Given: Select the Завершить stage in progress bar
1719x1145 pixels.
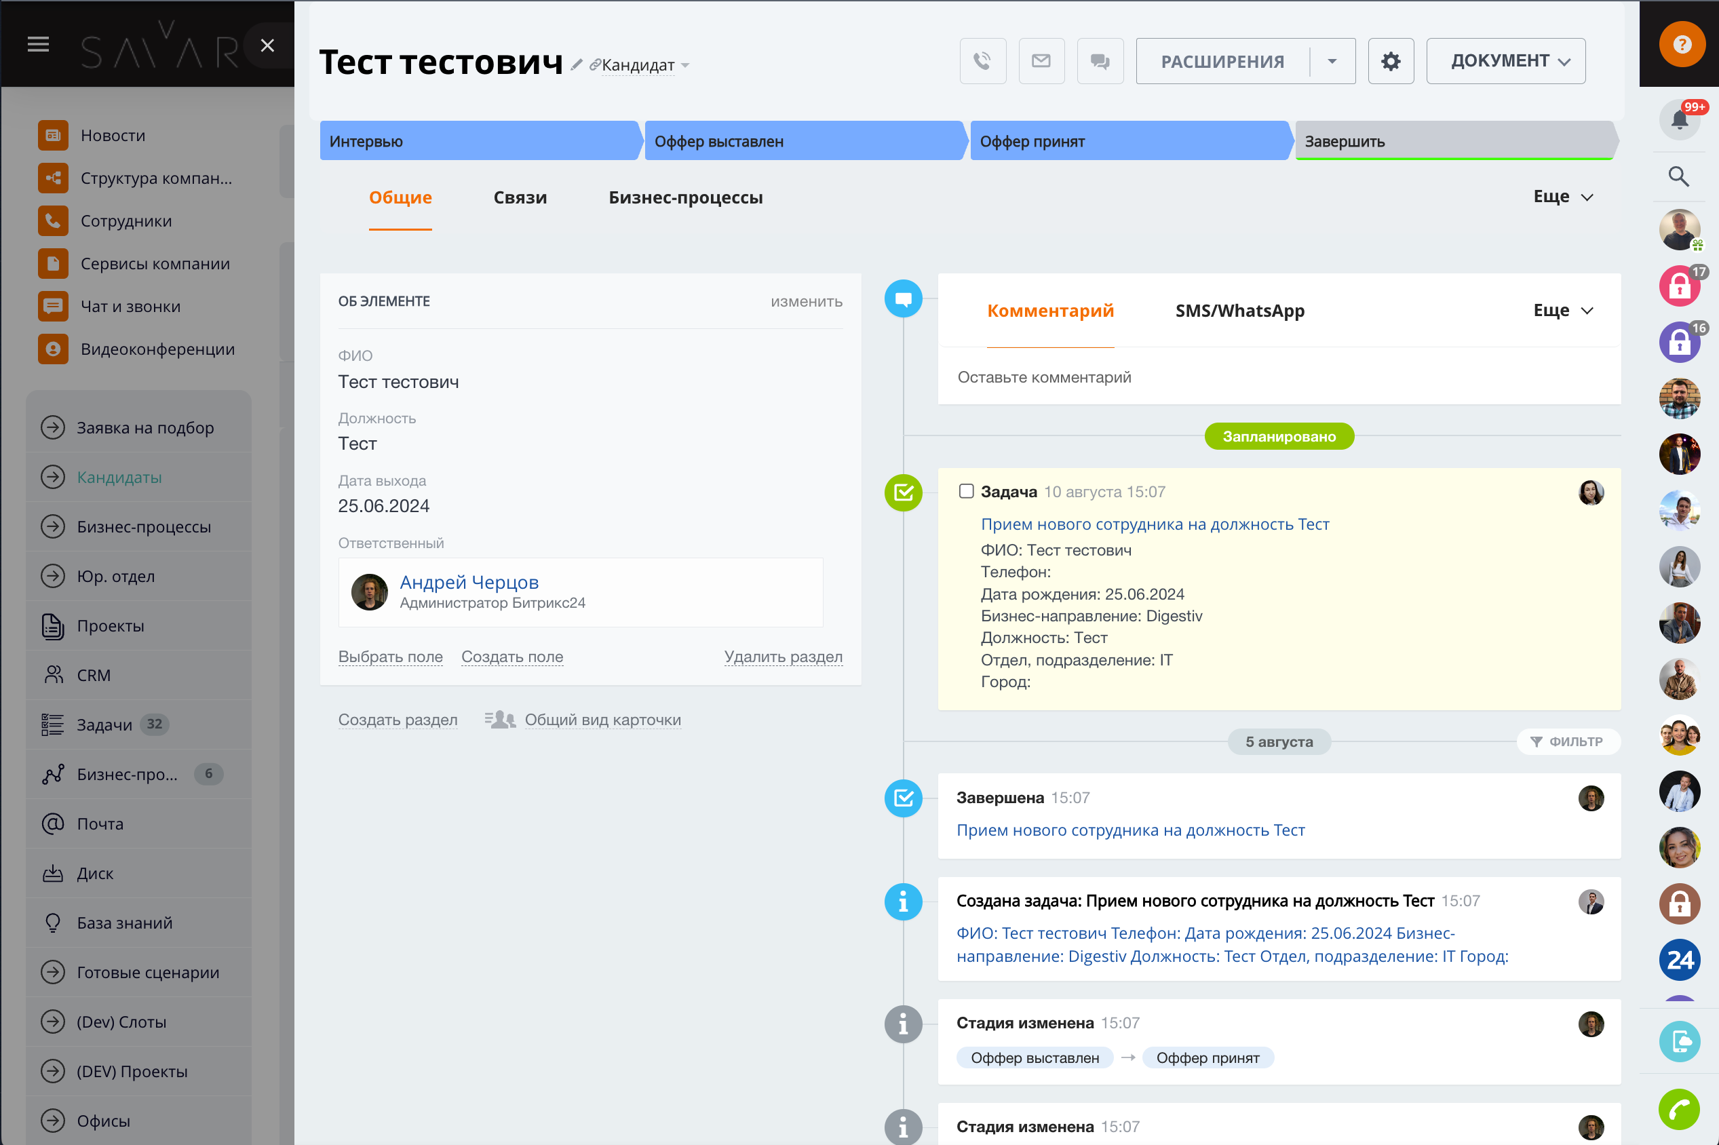Looking at the screenshot, I should 1453,141.
